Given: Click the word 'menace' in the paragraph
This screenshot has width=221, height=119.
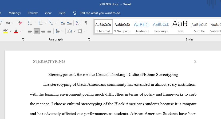Looking at the screenshot, I should pos(43,104).
